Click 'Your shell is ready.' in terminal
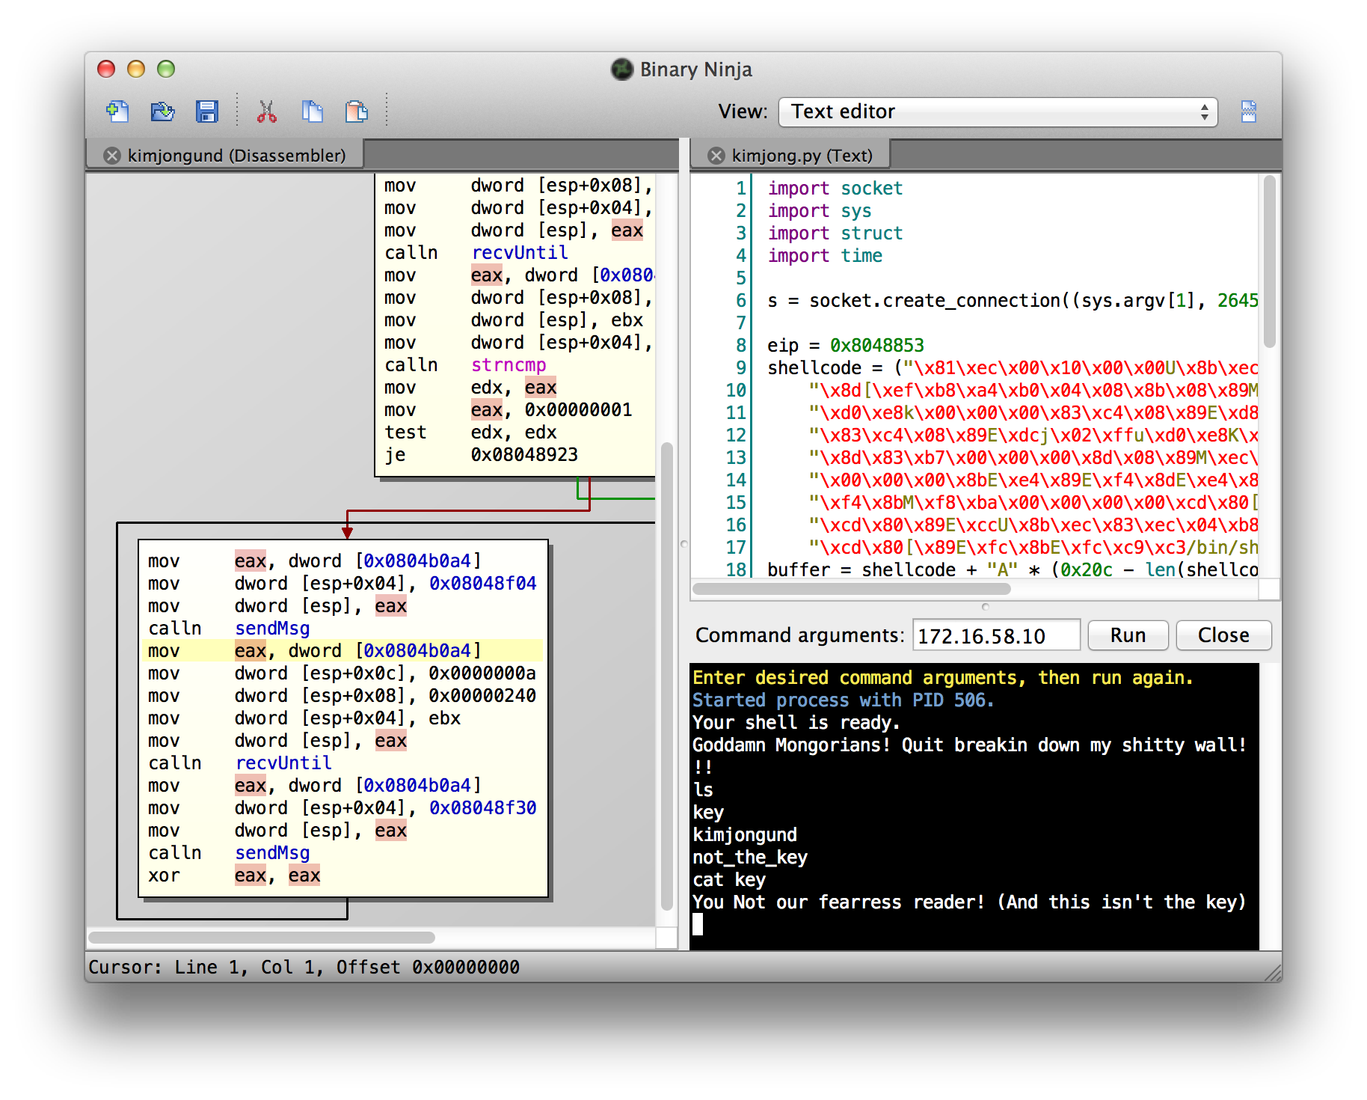Viewport: 1367px width, 1100px height. 796,723
